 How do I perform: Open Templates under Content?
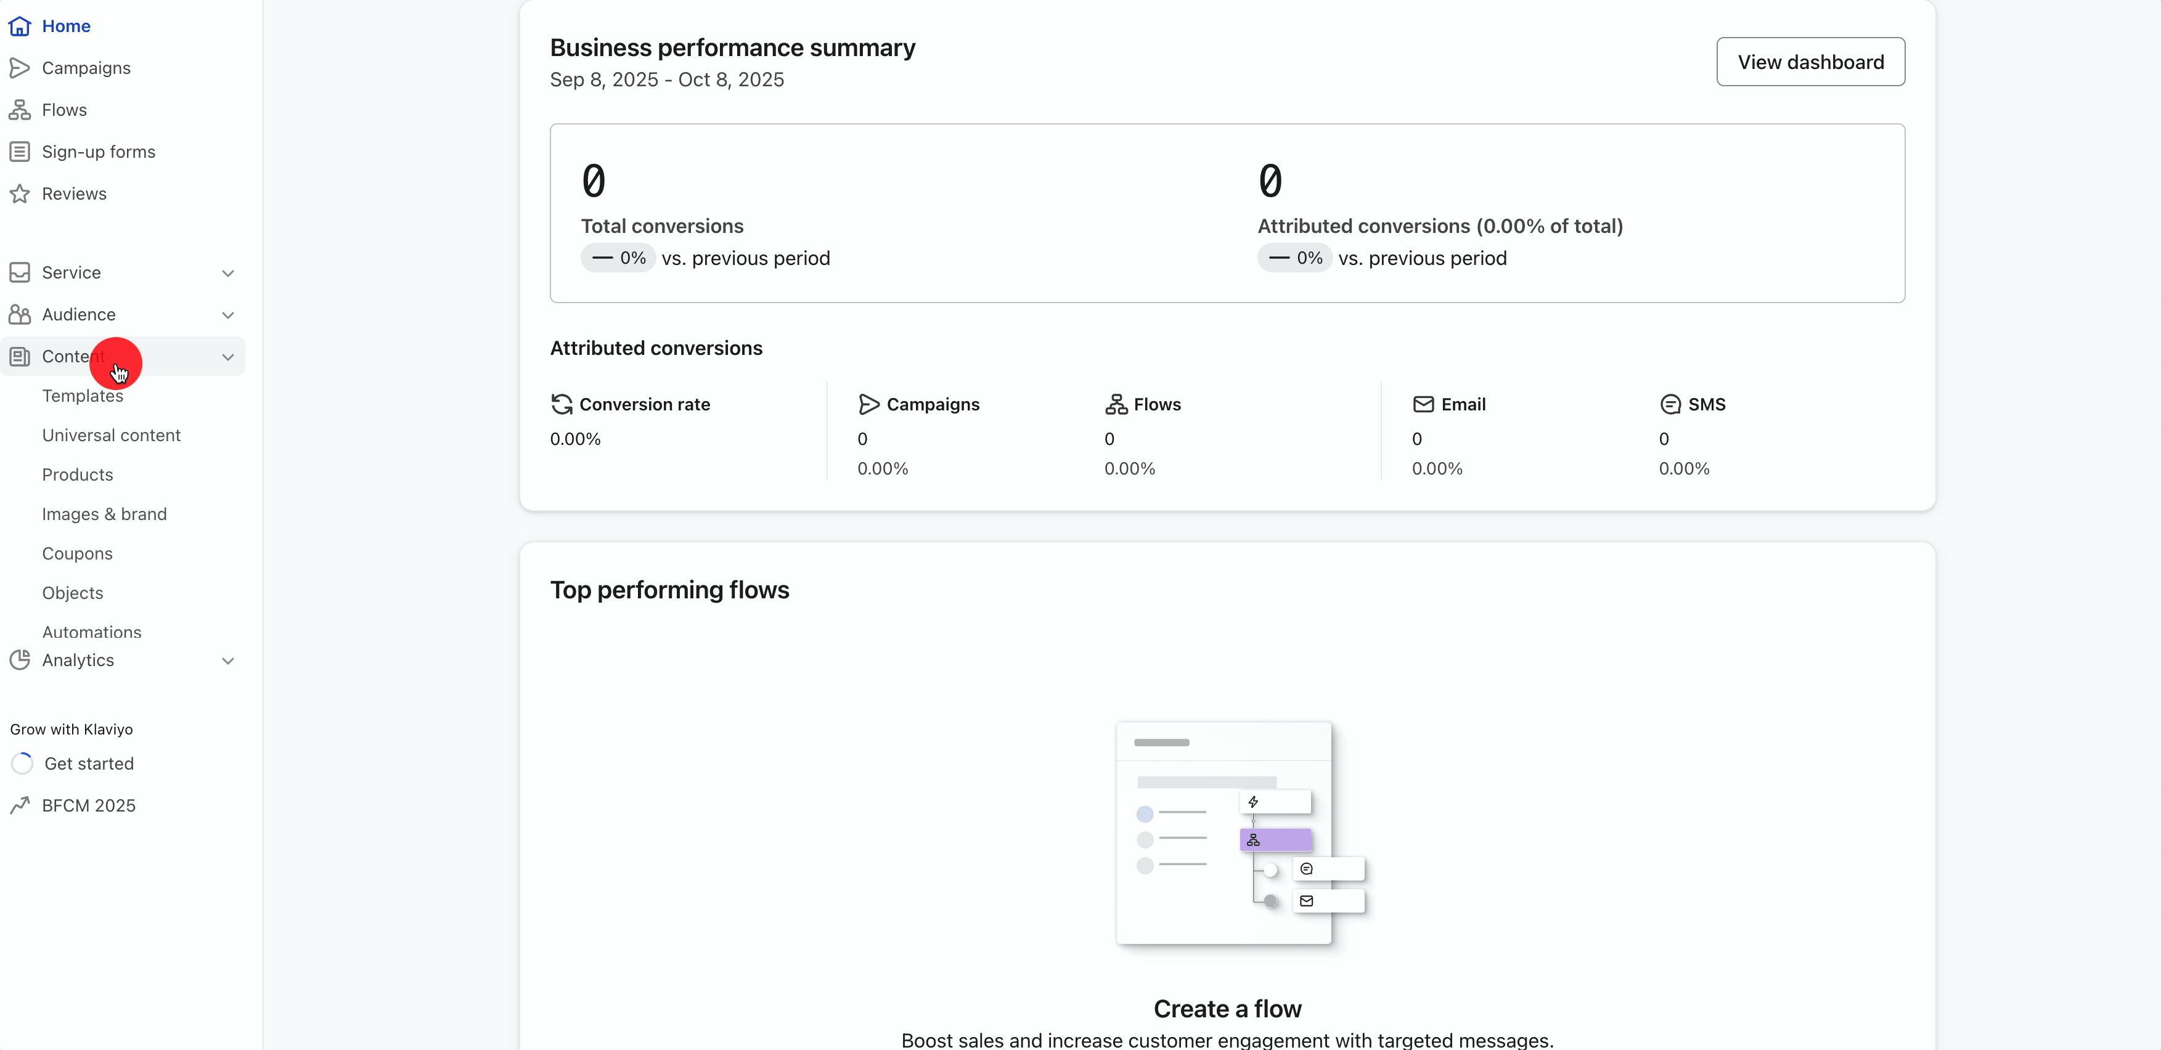point(82,396)
